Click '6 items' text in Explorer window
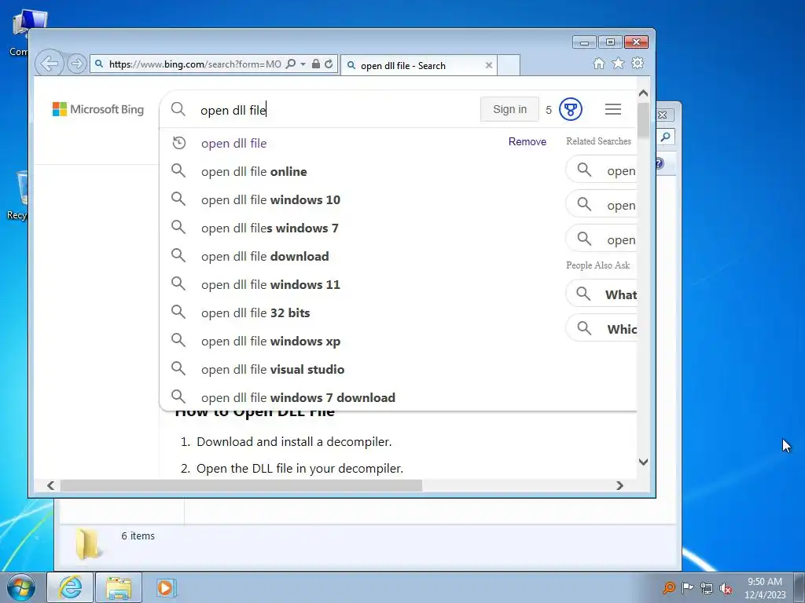The image size is (805, 603). pos(138,535)
